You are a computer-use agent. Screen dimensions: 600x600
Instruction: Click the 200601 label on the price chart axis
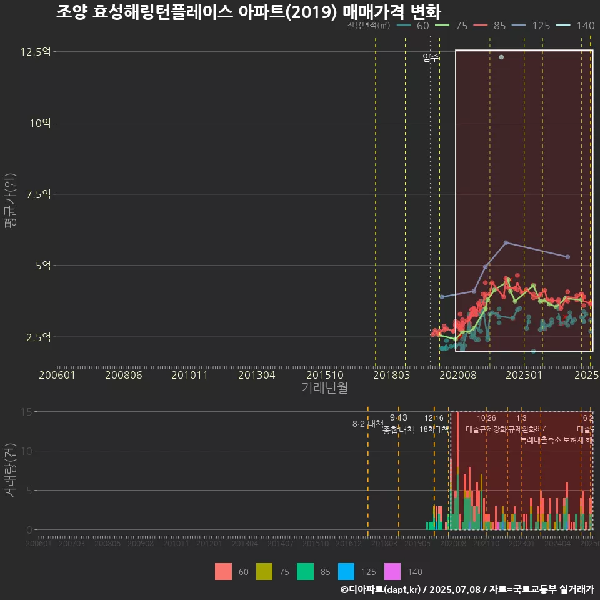[x=57, y=375]
